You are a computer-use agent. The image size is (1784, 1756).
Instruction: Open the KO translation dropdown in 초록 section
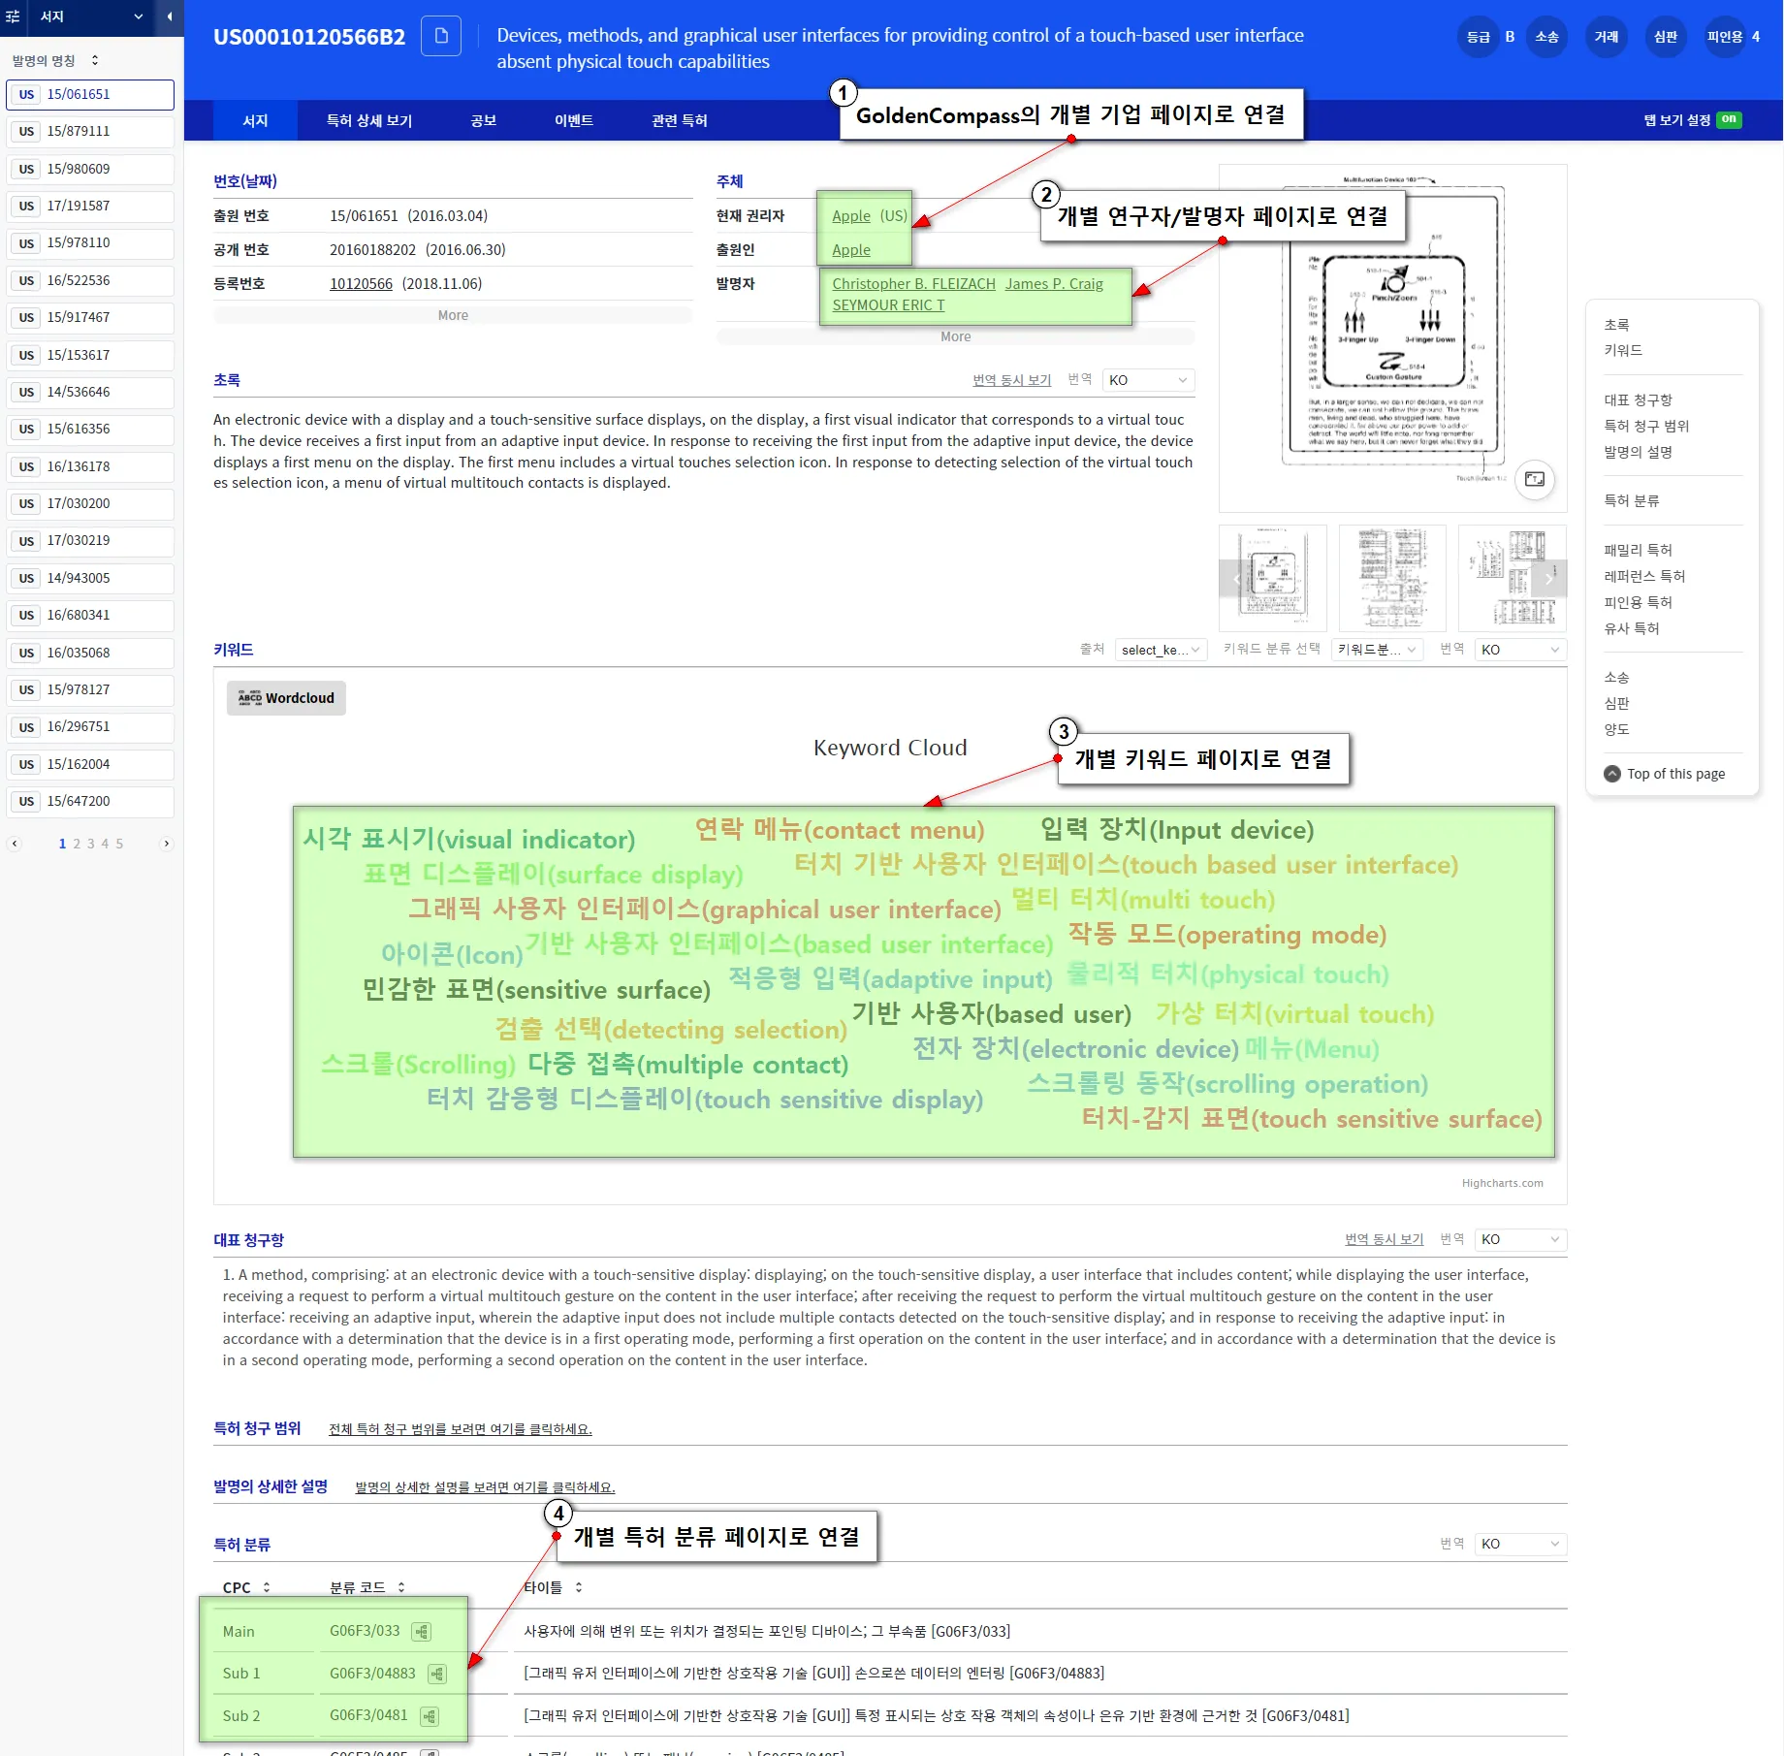[x=1148, y=380]
